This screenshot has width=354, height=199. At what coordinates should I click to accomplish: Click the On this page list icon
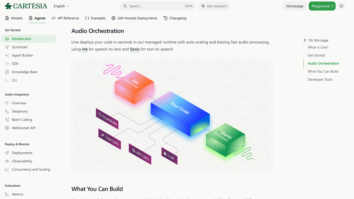coord(305,40)
